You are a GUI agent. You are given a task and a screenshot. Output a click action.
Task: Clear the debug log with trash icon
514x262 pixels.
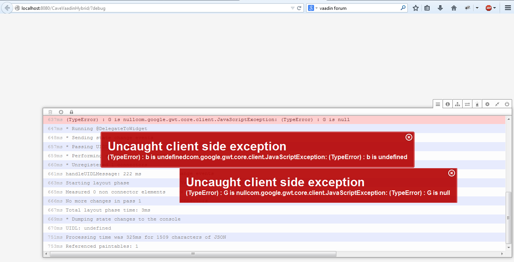tap(50, 112)
